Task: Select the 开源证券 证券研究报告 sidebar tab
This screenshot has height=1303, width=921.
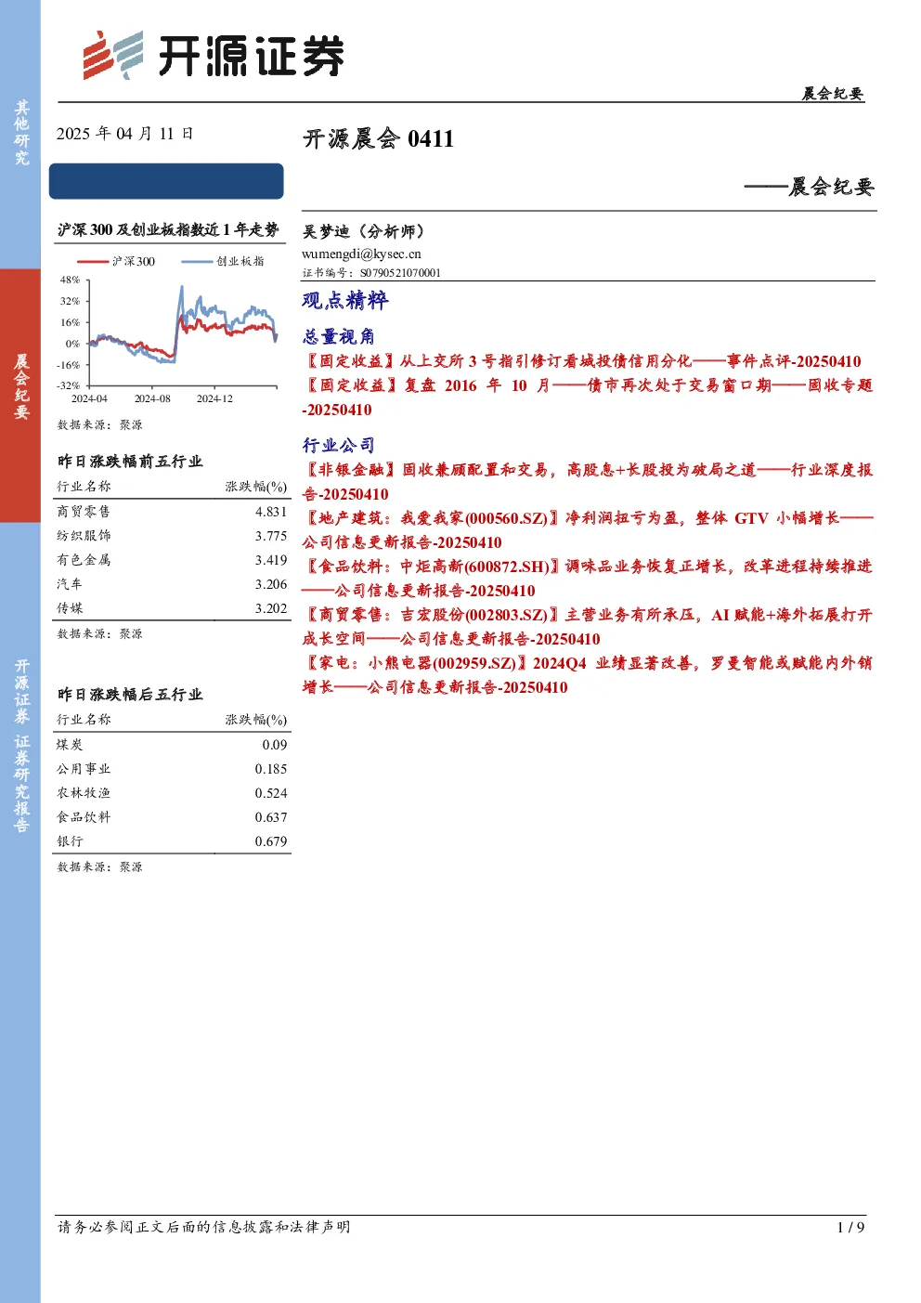Action: point(20,745)
